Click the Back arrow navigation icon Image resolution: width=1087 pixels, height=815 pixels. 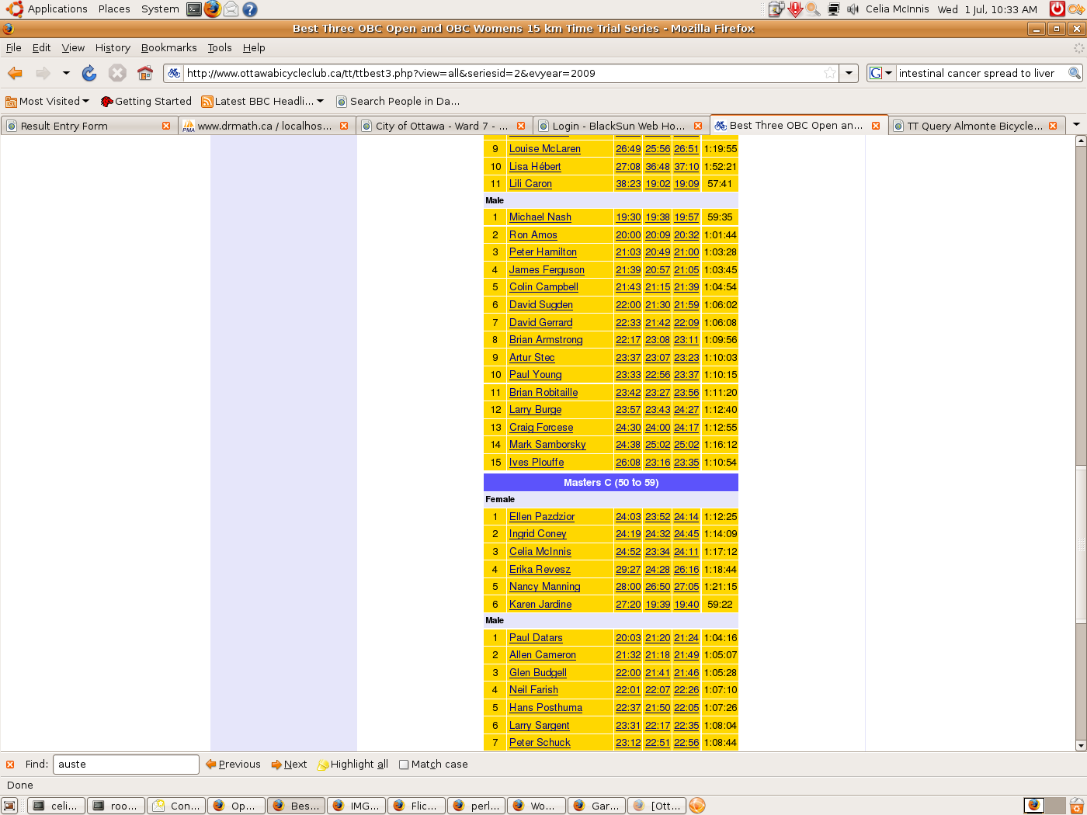click(x=15, y=73)
